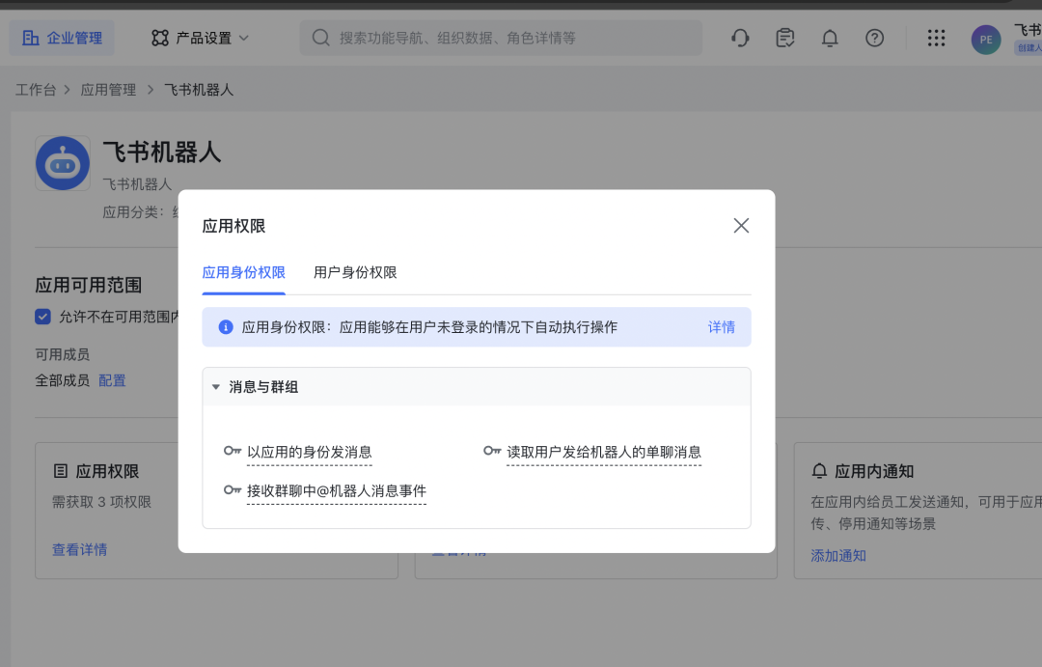The image size is (1042, 667).
Task: Click the key icon beside 以应用的身份发消息
Action: [x=231, y=451]
